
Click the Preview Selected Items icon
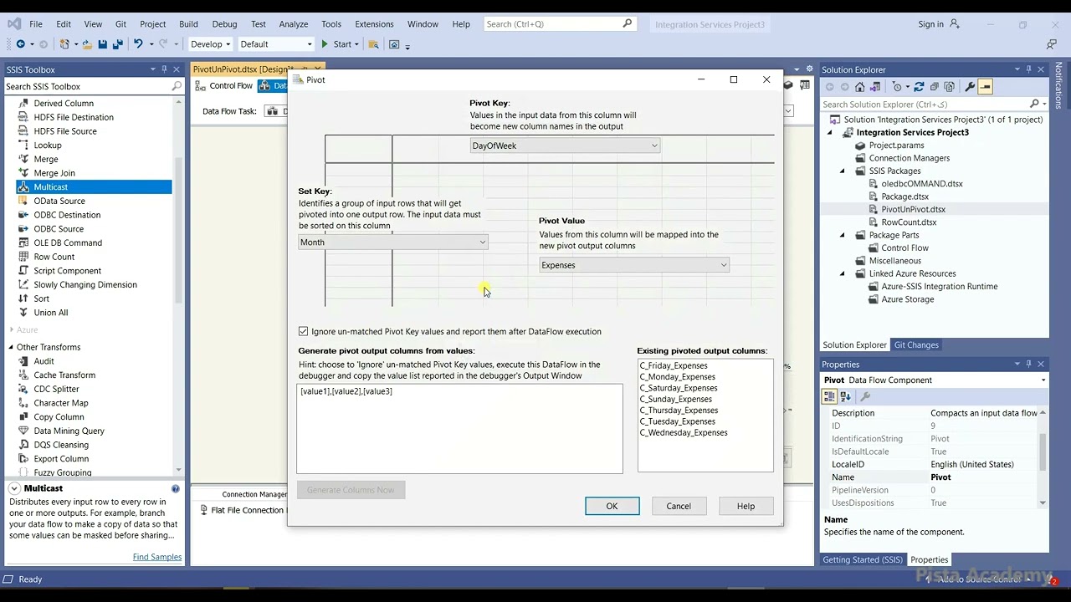985,87
